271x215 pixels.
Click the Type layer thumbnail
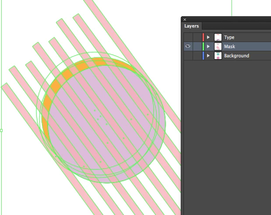pyautogui.click(x=218, y=37)
